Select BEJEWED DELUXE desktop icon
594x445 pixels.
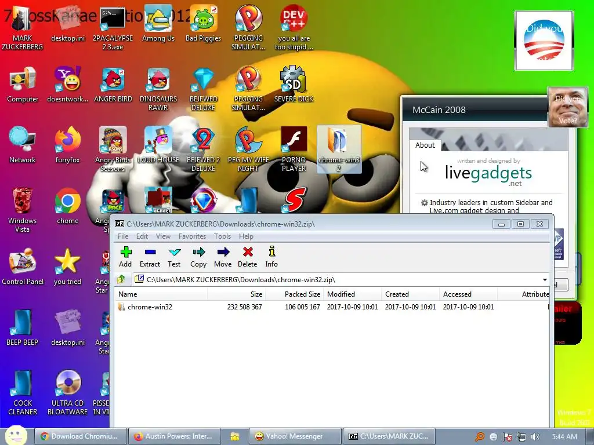(203, 89)
